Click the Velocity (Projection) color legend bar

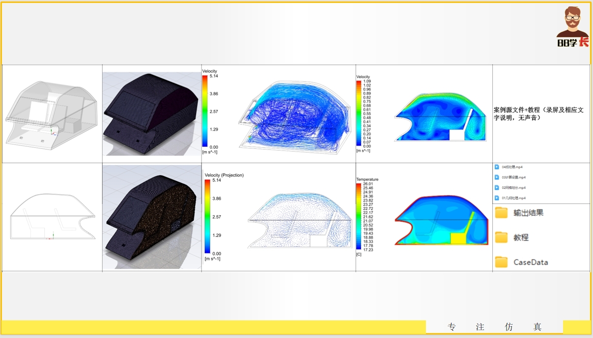[207, 216]
